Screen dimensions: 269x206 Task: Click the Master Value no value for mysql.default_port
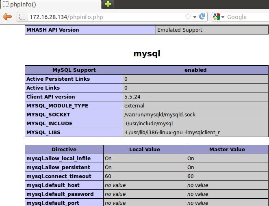pos(197,203)
